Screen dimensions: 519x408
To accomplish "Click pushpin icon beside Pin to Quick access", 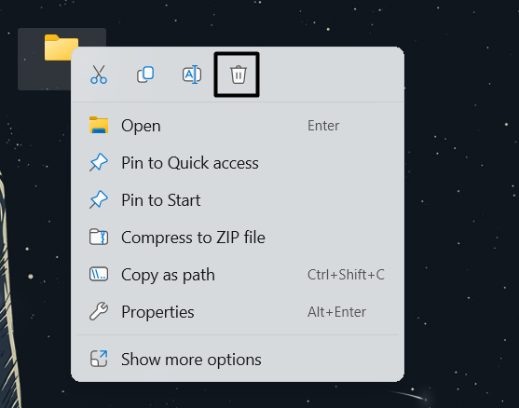I will pos(99,162).
